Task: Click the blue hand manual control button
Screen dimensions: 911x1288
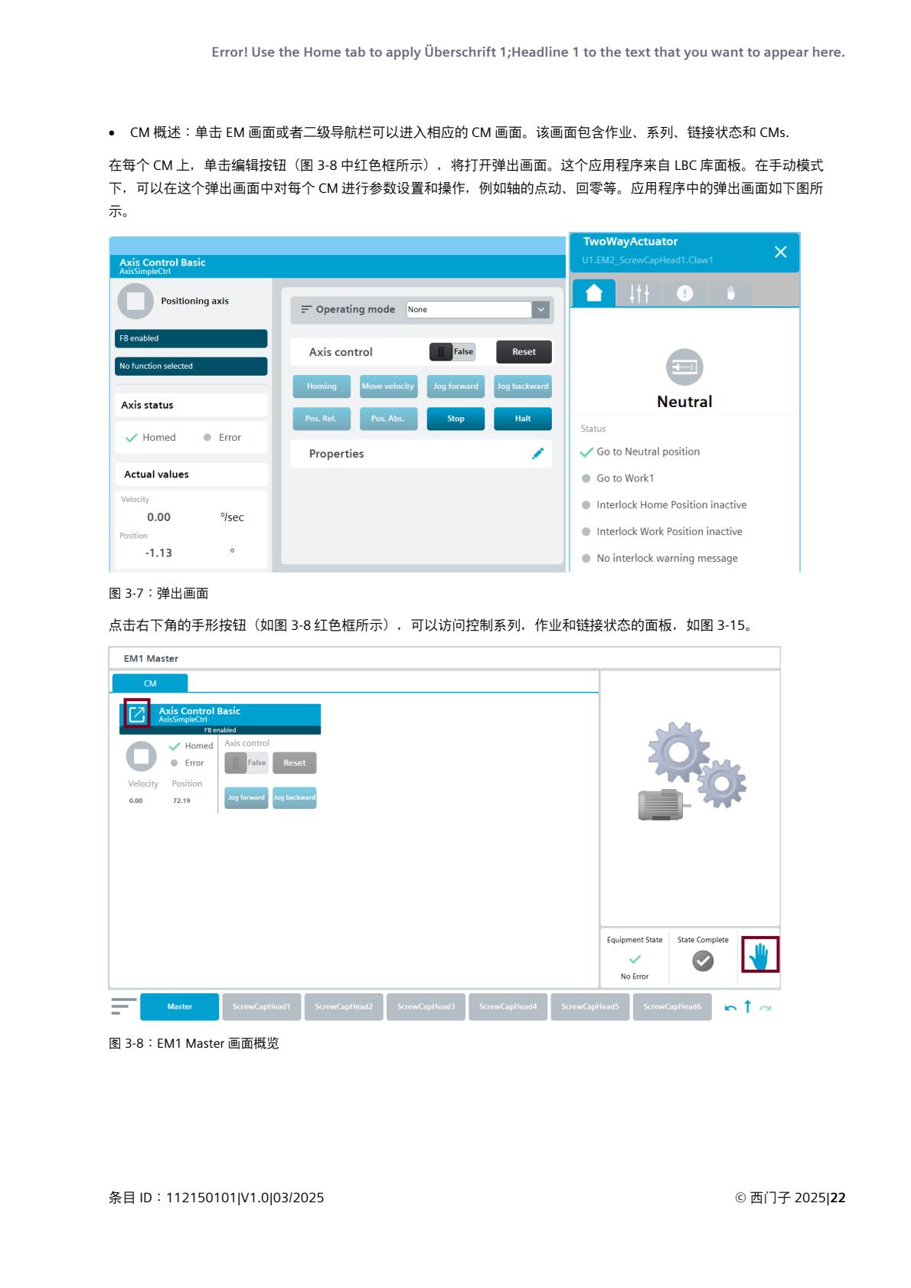Action: (x=759, y=955)
